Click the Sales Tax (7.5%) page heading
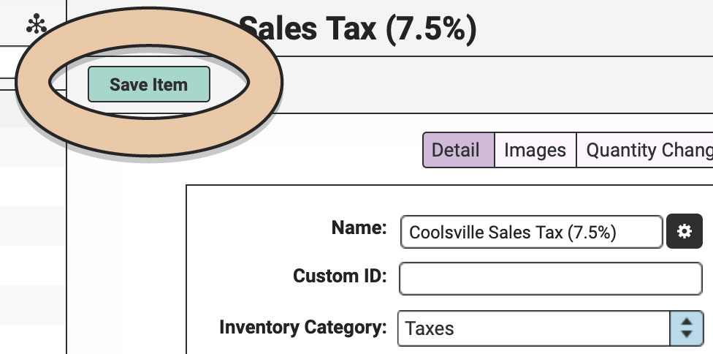This screenshot has width=713, height=354. [x=358, y=29]
